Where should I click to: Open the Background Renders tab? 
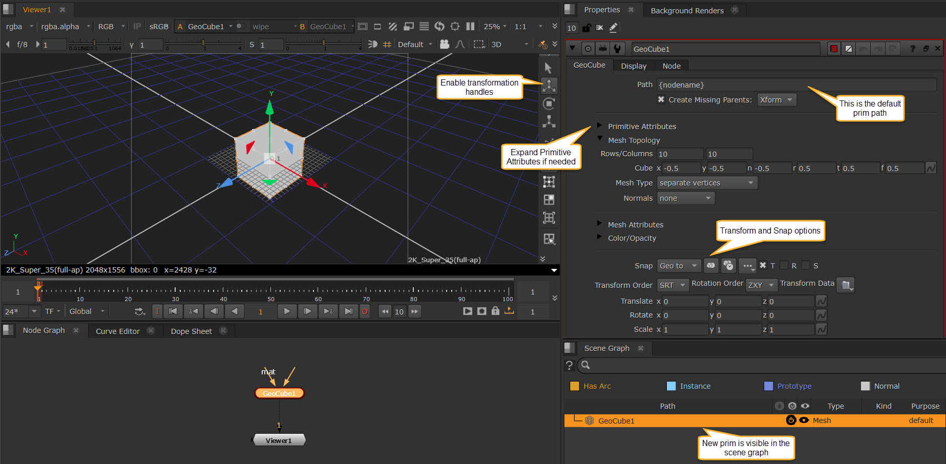coord(687,10)
